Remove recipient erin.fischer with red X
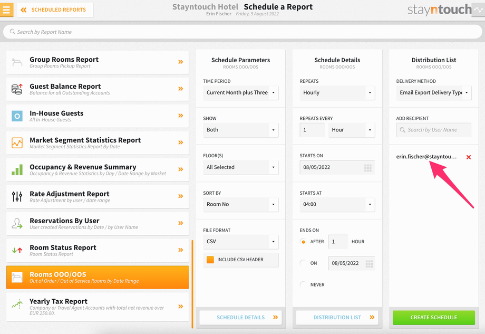The width and height of the screenshot is (485, 334). (x=469, y=157)
